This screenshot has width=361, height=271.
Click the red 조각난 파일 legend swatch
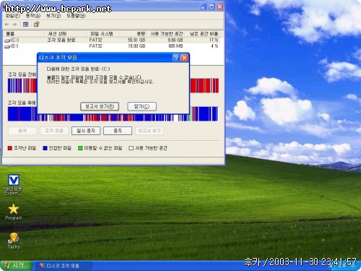pos(10,148)
